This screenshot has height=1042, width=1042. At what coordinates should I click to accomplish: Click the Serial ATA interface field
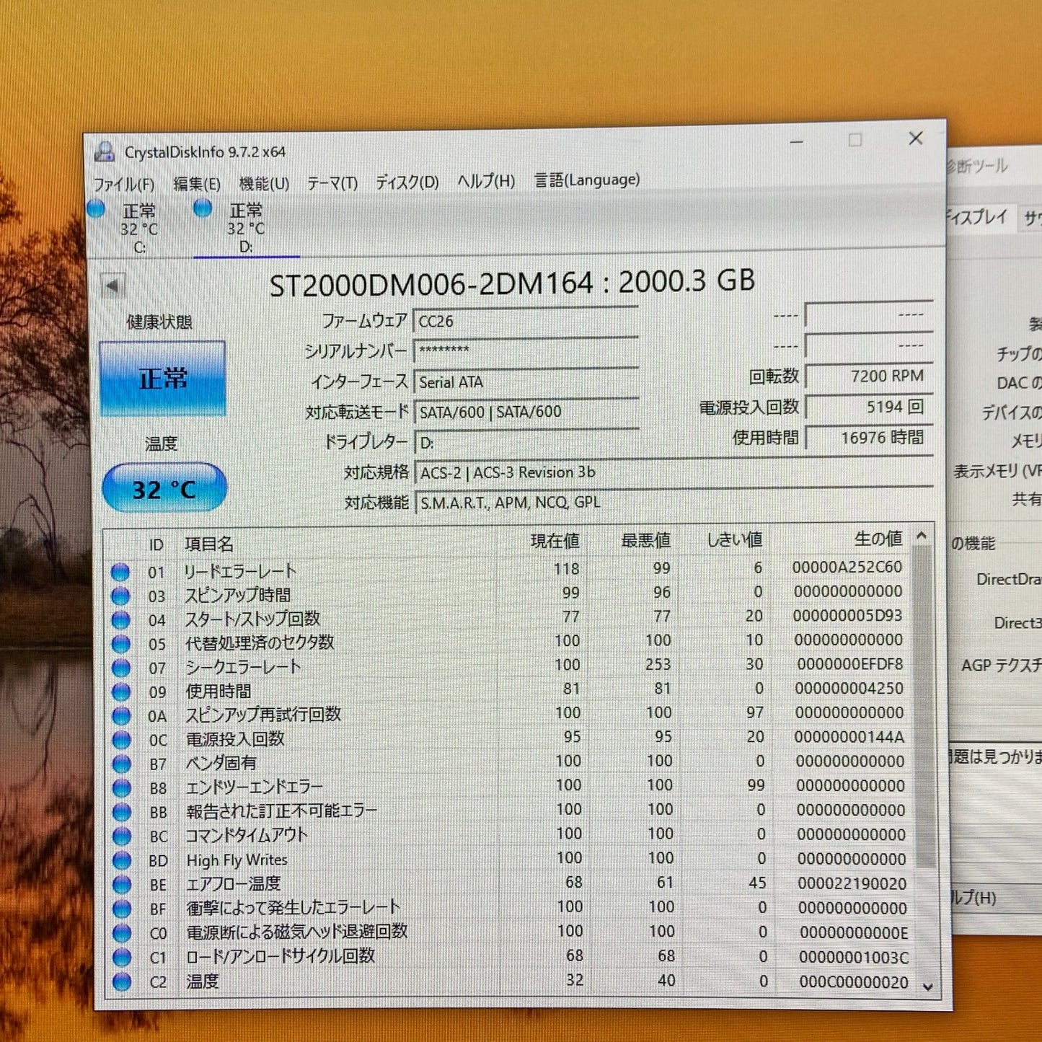click(x=526, y=381)
